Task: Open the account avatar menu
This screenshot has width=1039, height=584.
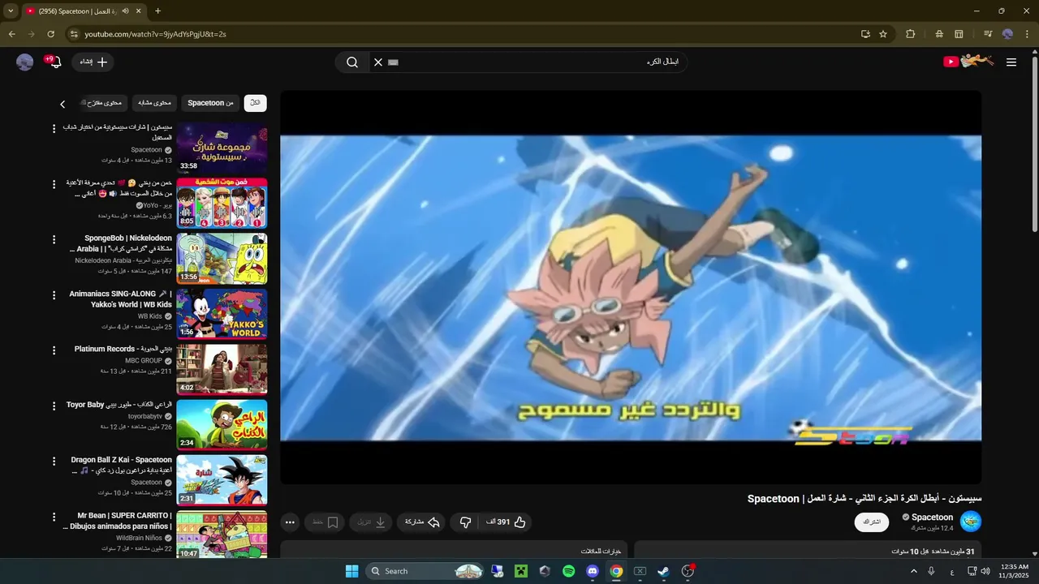Action: click(x=25, y=62)
